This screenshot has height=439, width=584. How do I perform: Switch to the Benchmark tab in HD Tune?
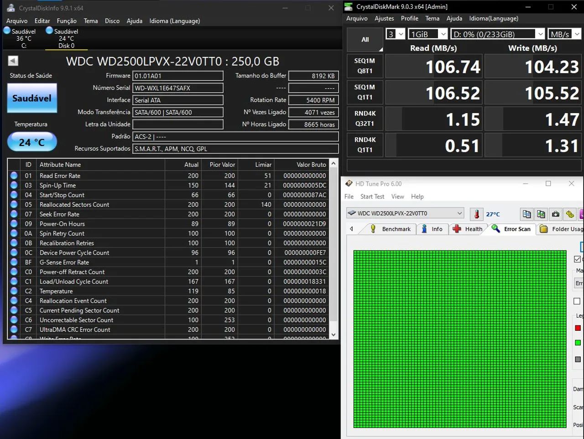coord(390,229)
